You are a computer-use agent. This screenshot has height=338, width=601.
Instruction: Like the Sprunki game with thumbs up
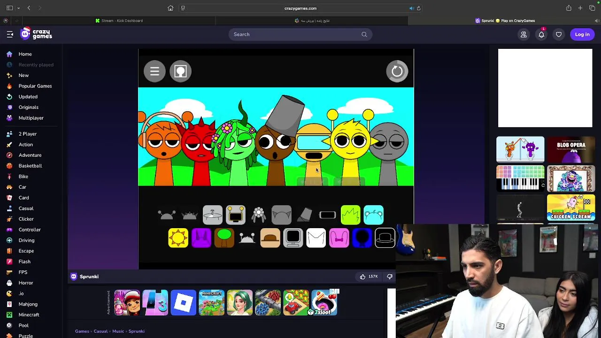(x=362, y=277)
